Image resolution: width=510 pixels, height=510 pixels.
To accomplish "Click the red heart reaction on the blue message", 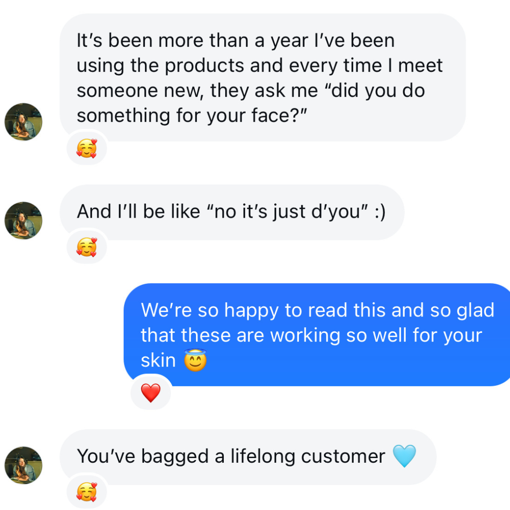I will coord(151,393).
